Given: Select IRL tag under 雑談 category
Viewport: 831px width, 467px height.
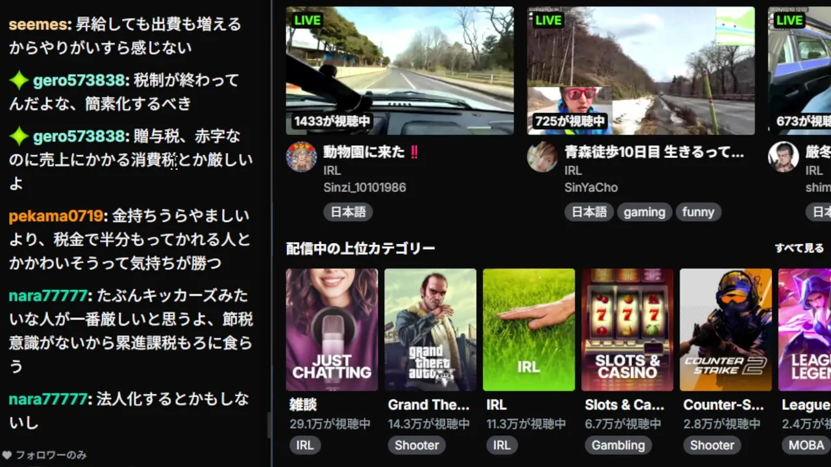Looking at the screenshot, I should coord(305,445).
